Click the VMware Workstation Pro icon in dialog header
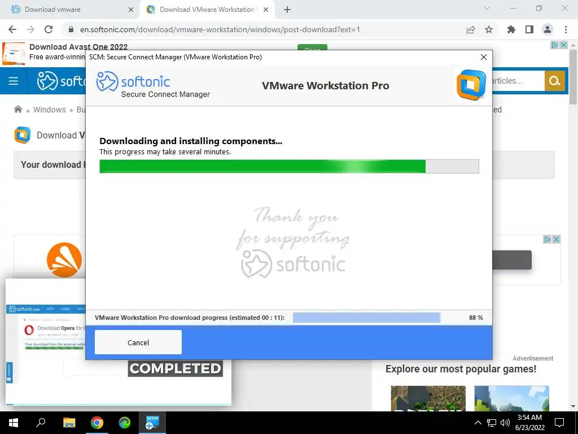This screenshot has height=434, width=578. (471, 85)
